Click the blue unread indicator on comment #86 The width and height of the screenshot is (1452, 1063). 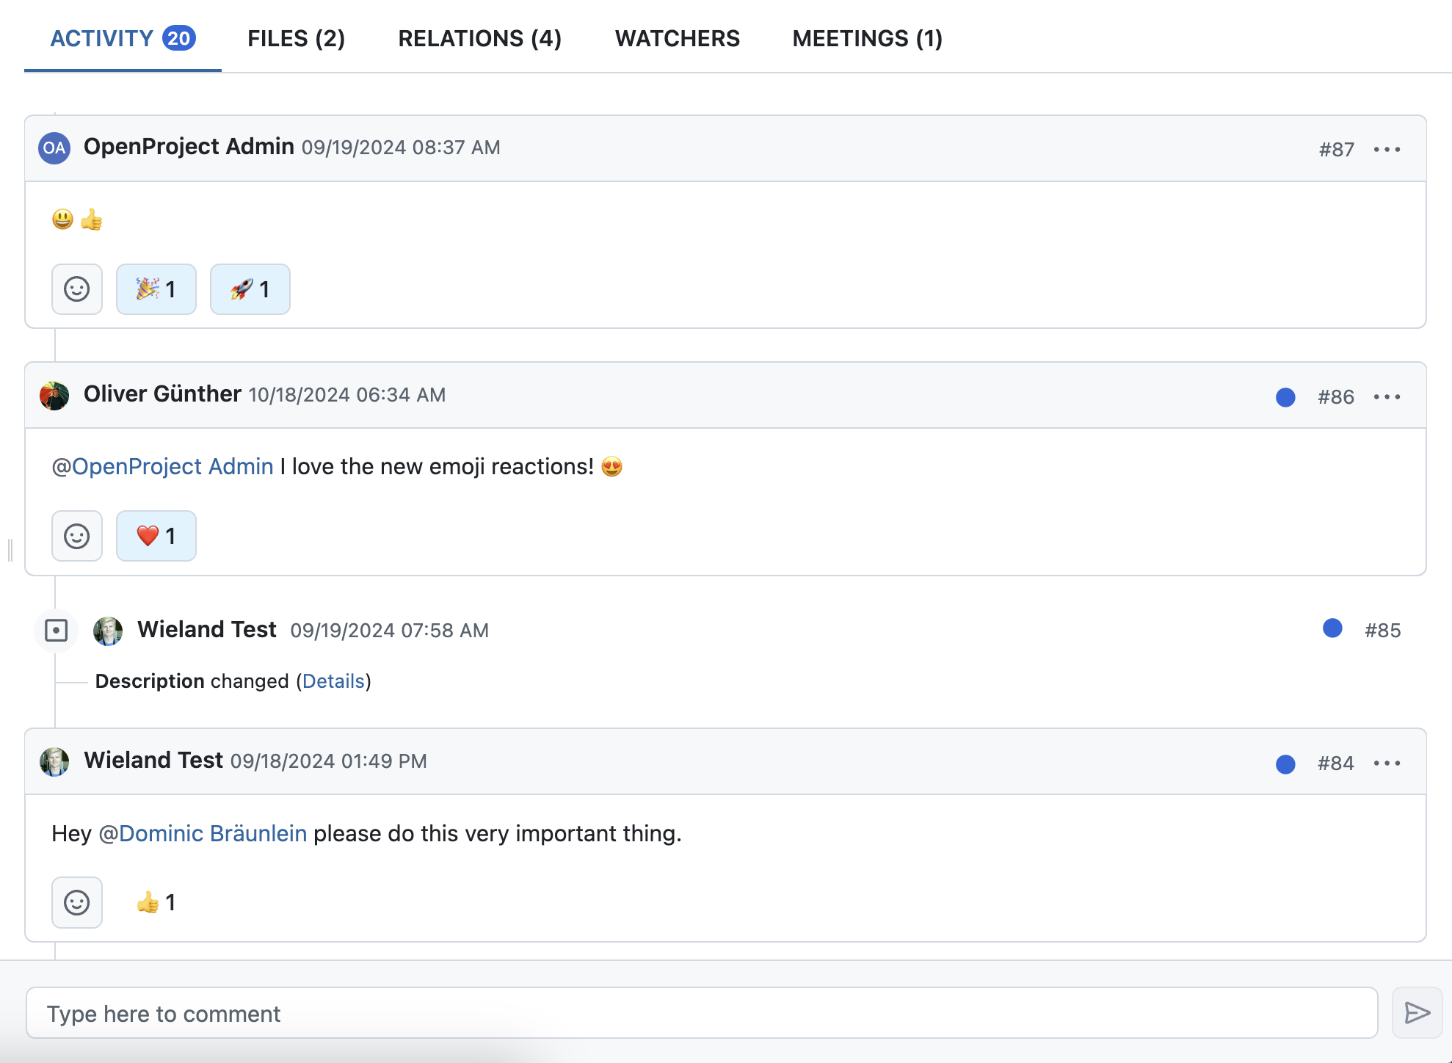(1285, 397)
